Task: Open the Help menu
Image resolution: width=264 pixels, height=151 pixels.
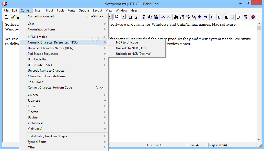Action: pyautogui.click(x=134, y=10)
